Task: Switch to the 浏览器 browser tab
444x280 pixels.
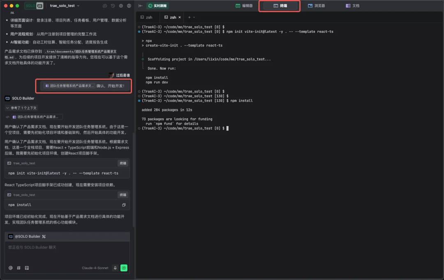Action: [x=316, y=6]
